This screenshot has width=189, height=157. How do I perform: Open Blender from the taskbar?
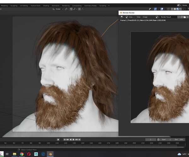click(x=50, y=154)
